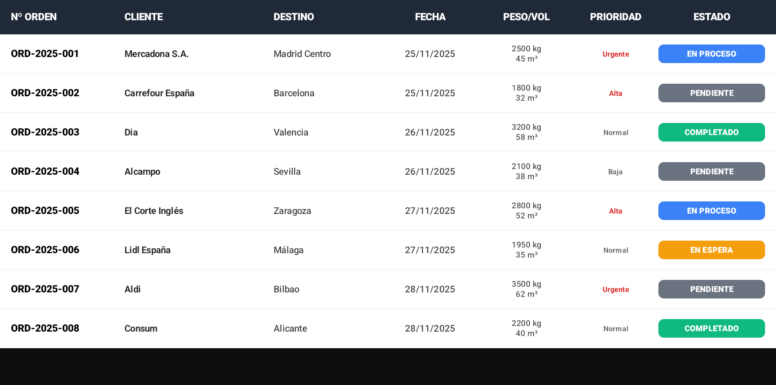Click the Urgente priority on ORD-2025-007
The height and width of the screenshot is (385, 776).
pos(616,290)
